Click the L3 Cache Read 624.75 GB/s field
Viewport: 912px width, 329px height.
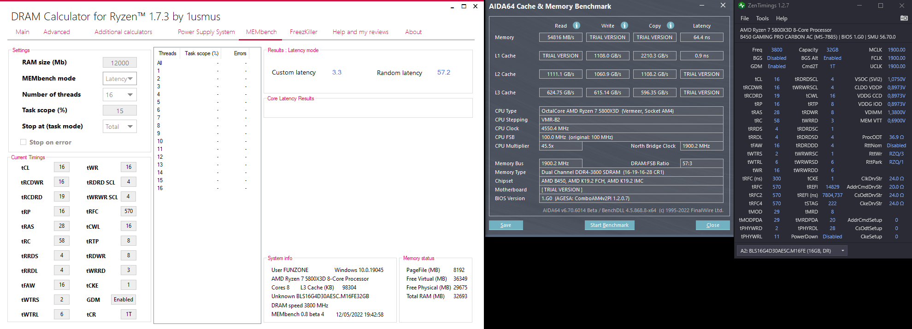[560, 92]
